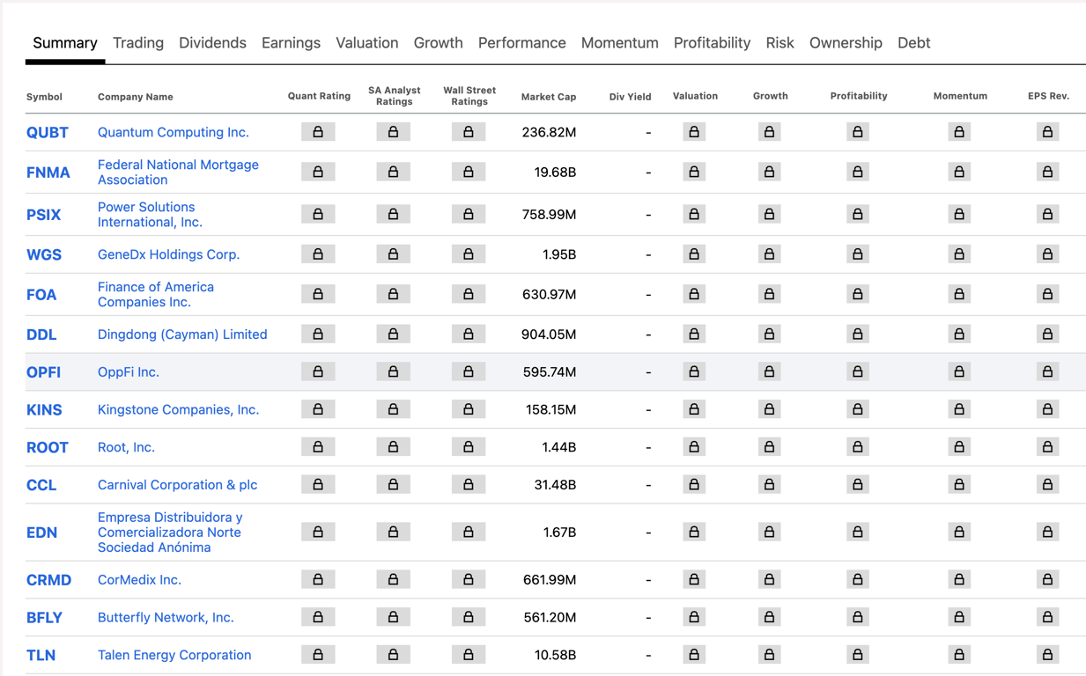Switch to the Trading tab

coord(138,43)
